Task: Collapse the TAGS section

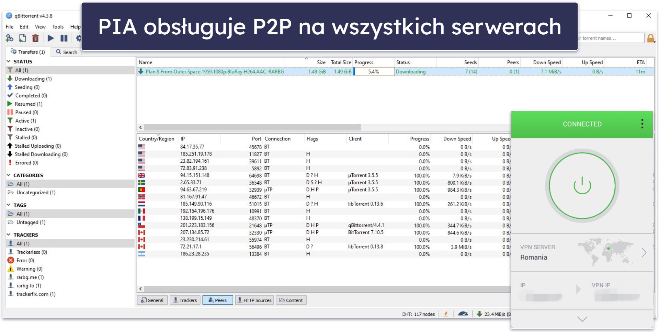Action: [9, 205]
